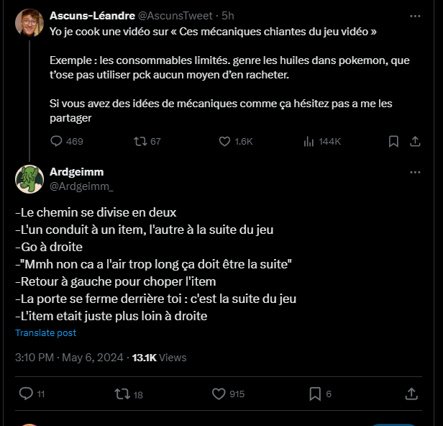Share Ascuns-Léandre's tweet

[x=415, y=142]
